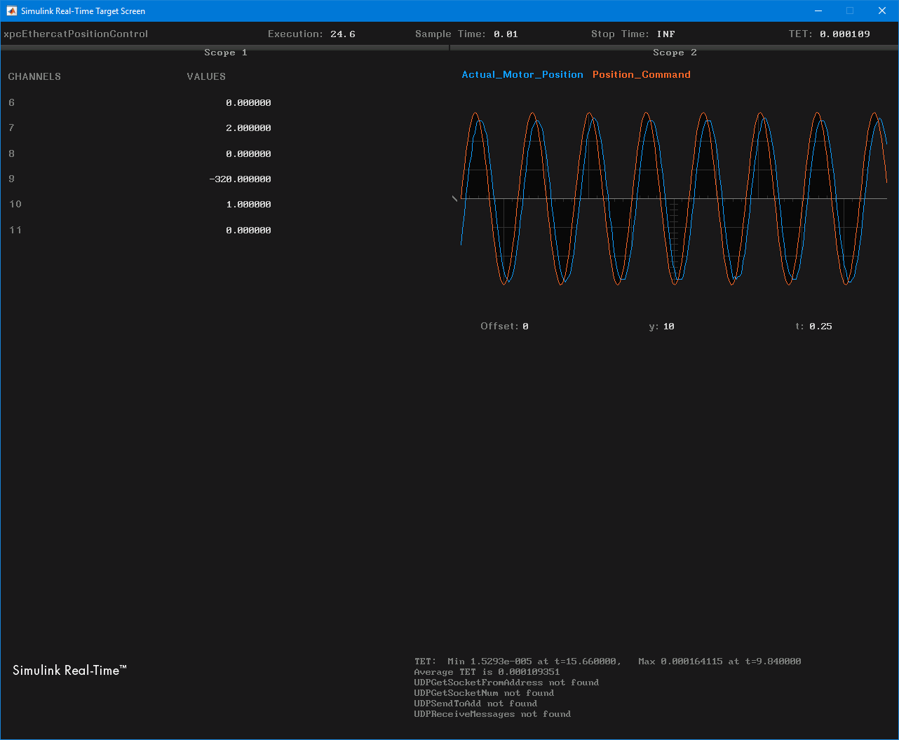Click the value 2.000000 for channel 7
Viewport: 899px width, 740px height.
tap(248, 128)
